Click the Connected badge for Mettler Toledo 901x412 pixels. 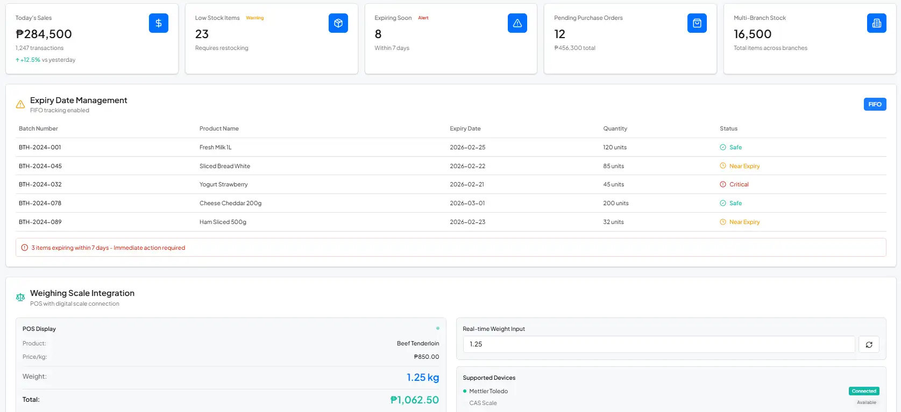click(864, 391)
